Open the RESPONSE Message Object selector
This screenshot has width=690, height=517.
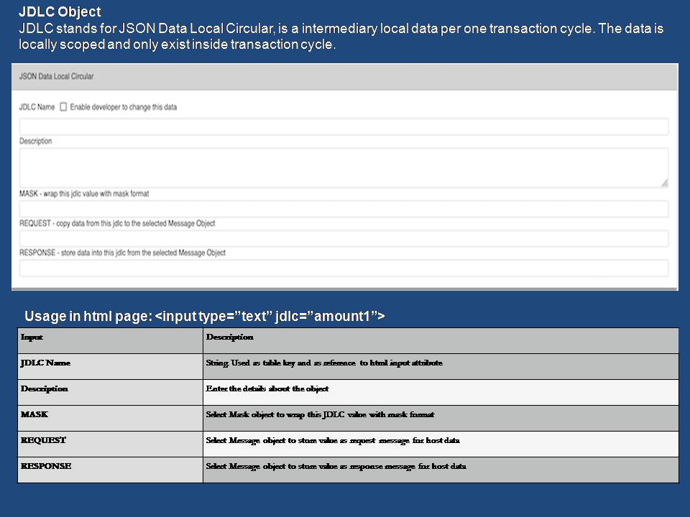[344, 269]
